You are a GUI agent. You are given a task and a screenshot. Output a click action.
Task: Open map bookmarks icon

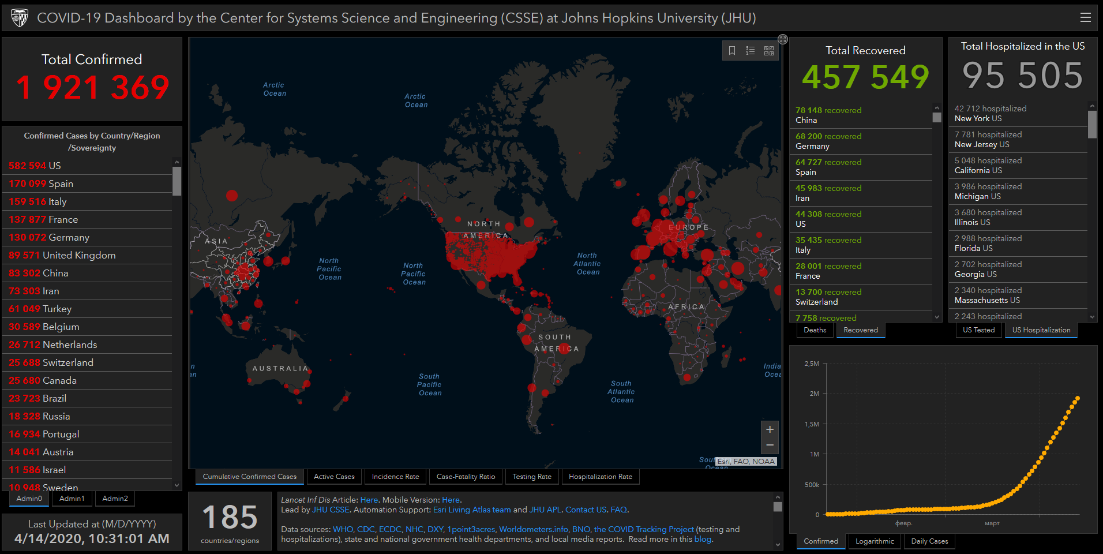(x=732, y=51)
